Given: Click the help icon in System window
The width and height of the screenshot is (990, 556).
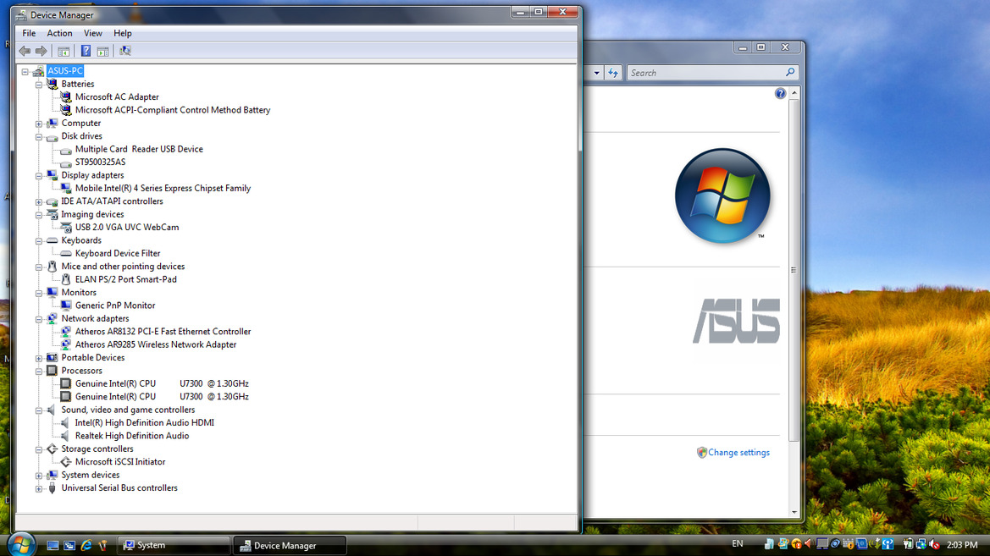Looking at the screenshot, I should 780,93.
